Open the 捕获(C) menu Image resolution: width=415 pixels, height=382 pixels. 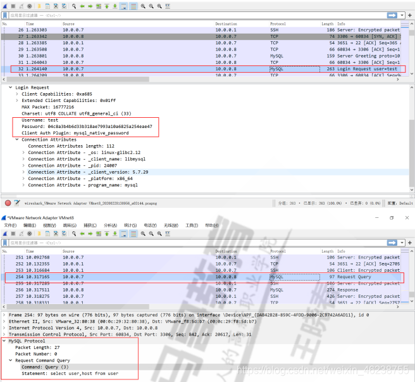pos(90,226)
